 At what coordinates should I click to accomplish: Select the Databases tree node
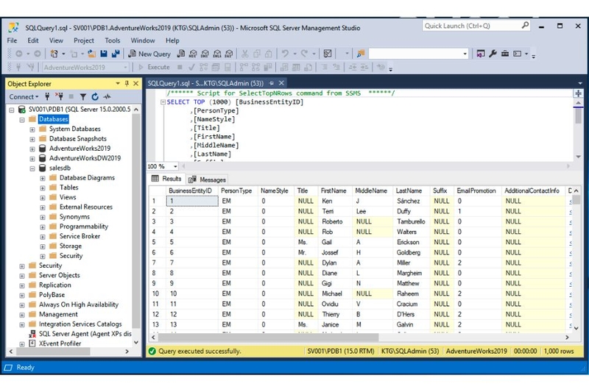tap(53, 119)
